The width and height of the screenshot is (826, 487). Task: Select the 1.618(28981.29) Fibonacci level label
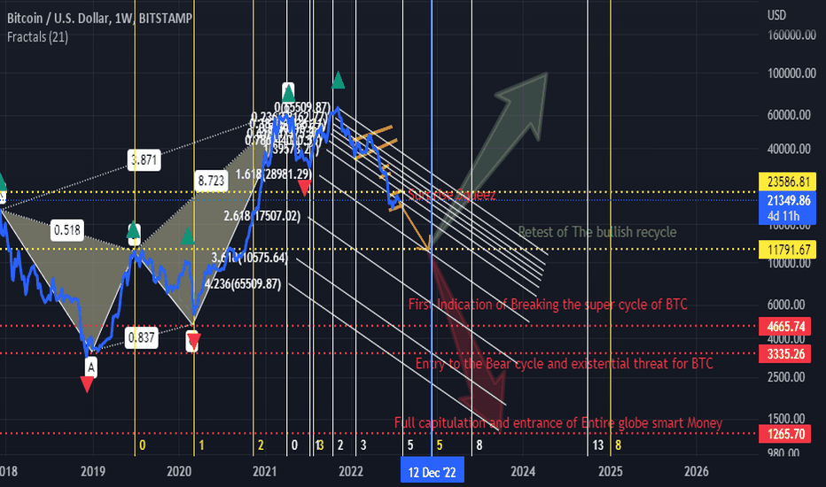pyautogui.click(x=273, y=174)
